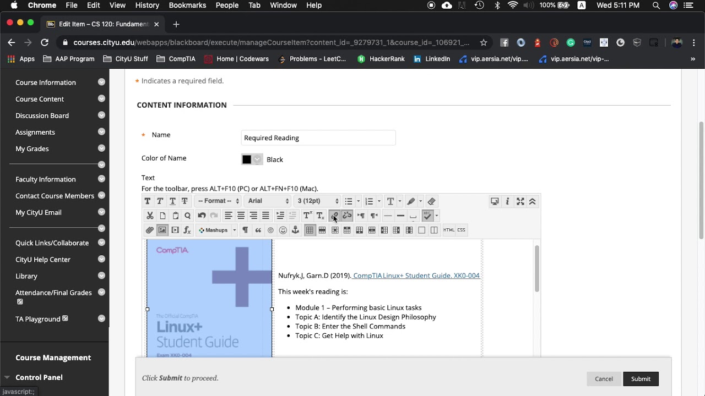Click the remove formatting eraser icon
Image resolution: width=705 pixels, height=396 pixels.
[432, 201]
